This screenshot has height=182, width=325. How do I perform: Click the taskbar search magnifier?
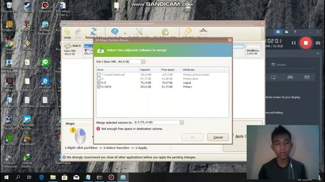(x=18, y=177)
